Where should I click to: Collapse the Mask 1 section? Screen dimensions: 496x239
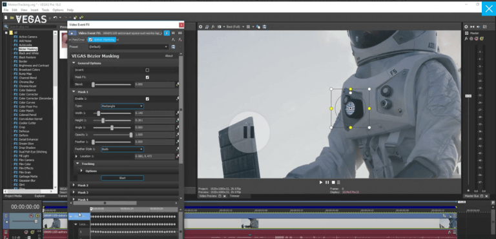click(x=74, y=92)
